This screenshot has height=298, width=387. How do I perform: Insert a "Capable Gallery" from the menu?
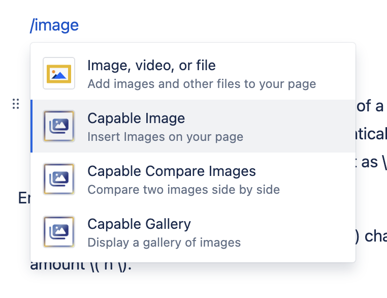pyautogui.click(x=139, y=224)
